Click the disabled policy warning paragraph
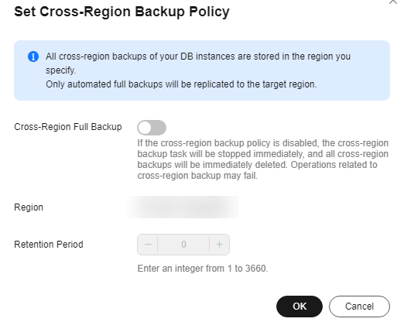 click(x=263, y=159)
